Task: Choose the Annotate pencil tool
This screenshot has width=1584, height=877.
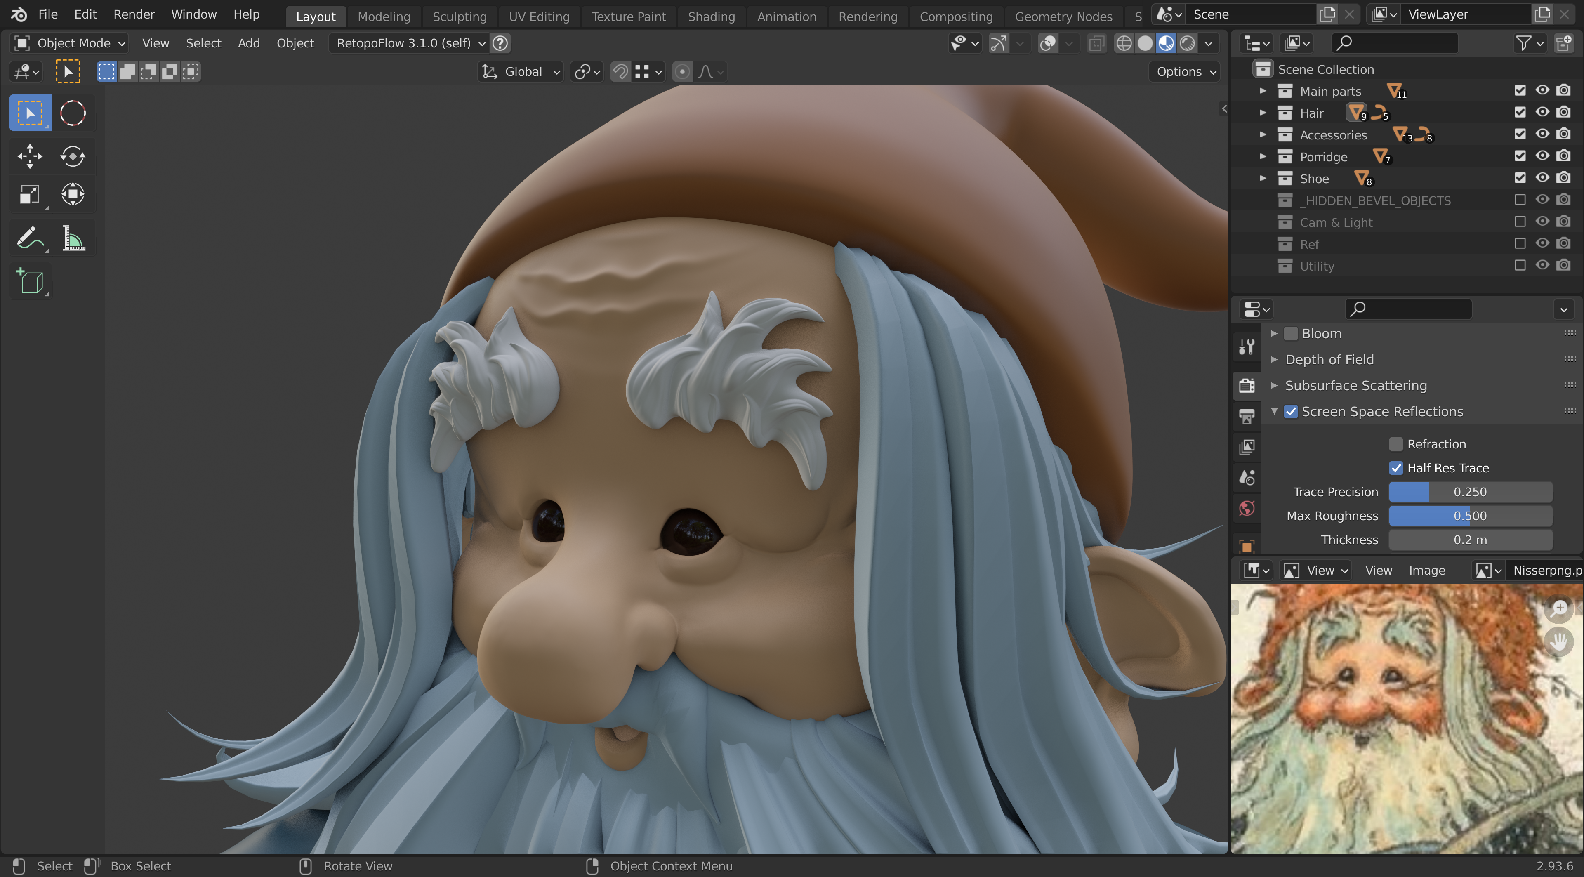Action: coord(30,238)
